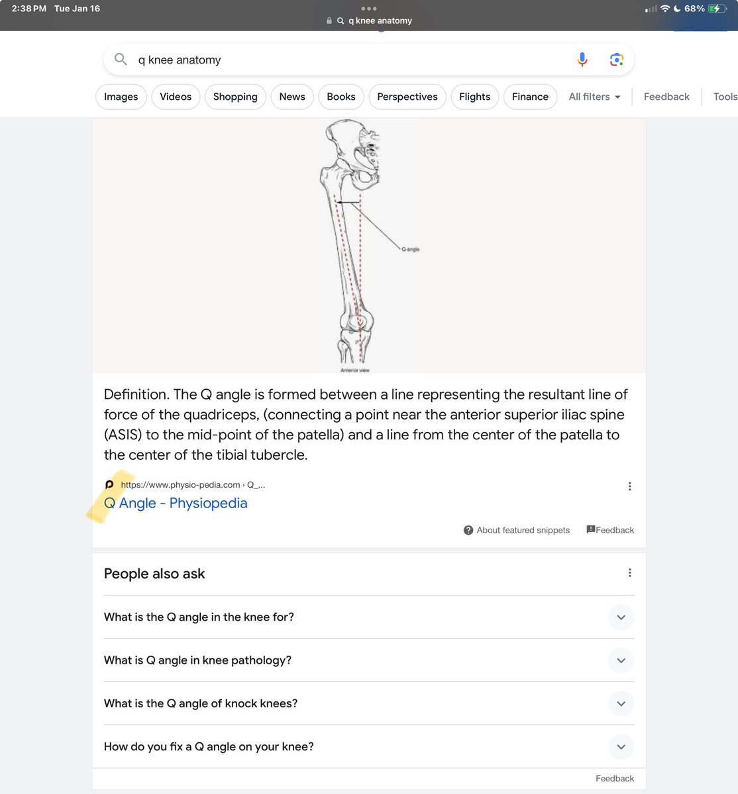Switch to the Finance tab
Image resolution: width=738 pixels, height=794 pixels.
click(530, 97)
